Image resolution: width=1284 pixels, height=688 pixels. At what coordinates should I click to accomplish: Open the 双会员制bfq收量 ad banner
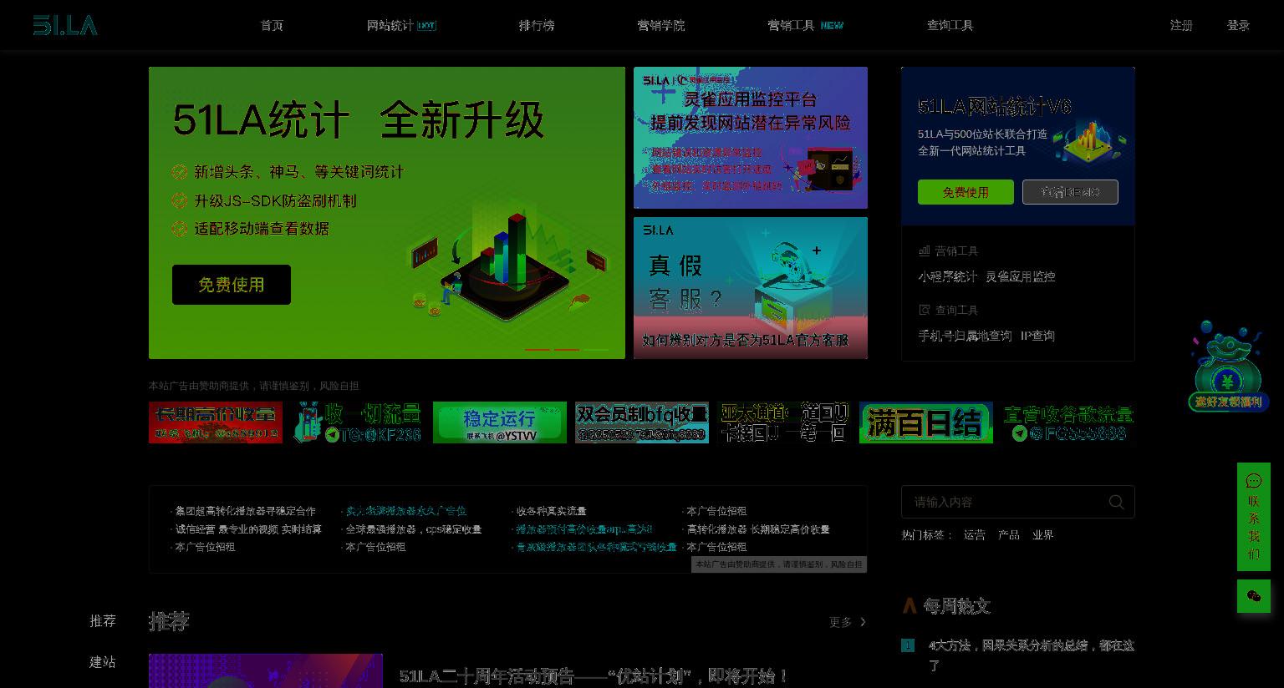point(642,422)
